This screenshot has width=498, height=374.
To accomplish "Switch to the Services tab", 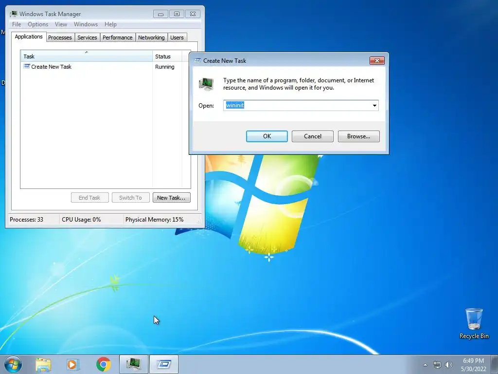I will [x=87, y=37].
